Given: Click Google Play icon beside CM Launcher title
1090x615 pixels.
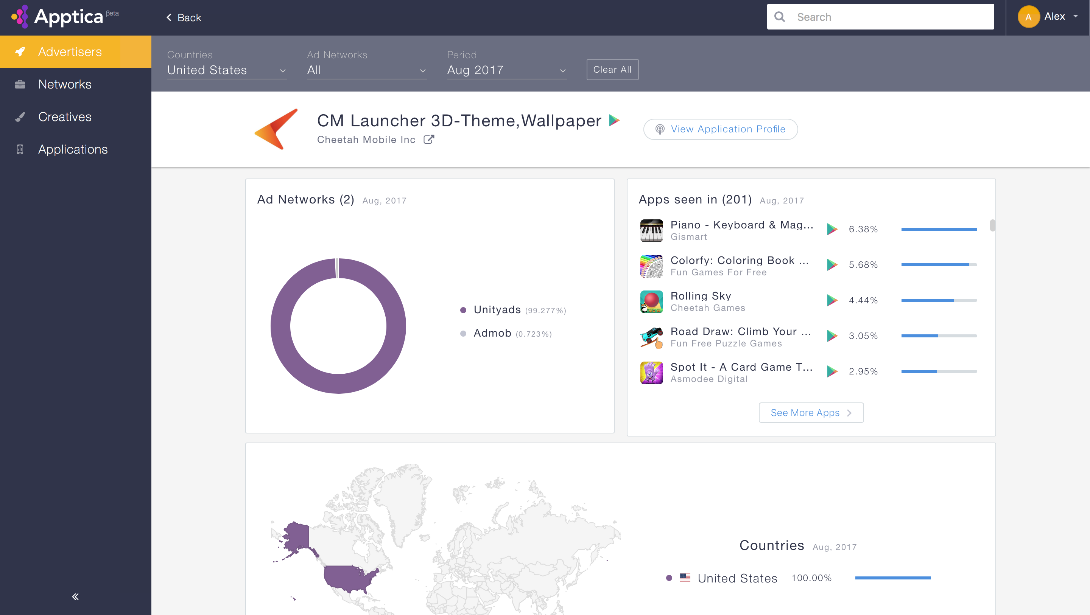Looking at the screenshot, I should point(614,121).
